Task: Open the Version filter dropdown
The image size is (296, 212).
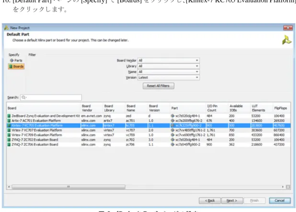Action: [x=169, y=77]
